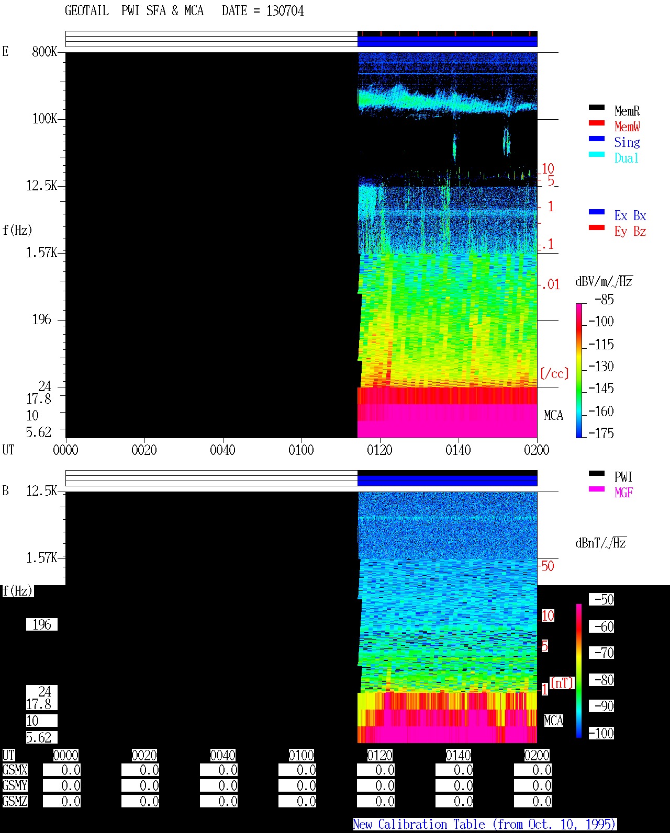
Task: Click the GSMZ value under 0000
Action: [62, 802]
